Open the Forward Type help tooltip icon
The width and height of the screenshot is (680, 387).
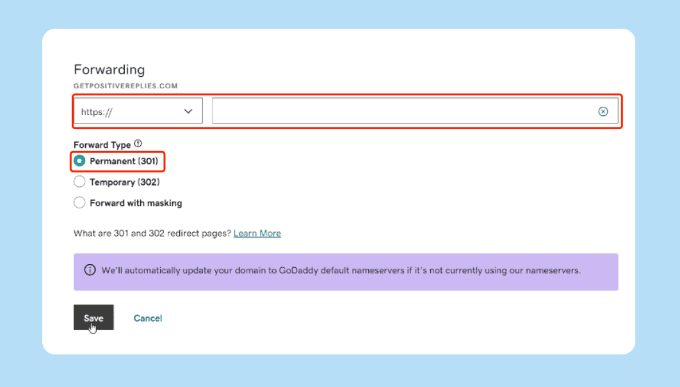point(138,145)
